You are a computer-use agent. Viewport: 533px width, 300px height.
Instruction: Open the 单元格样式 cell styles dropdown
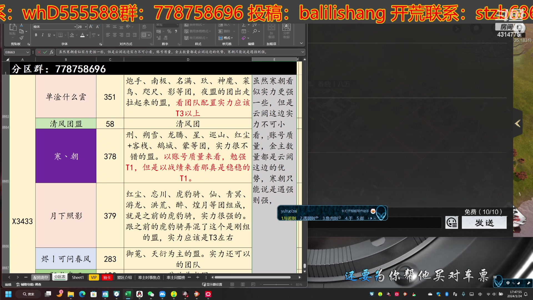tap(196, 38)
